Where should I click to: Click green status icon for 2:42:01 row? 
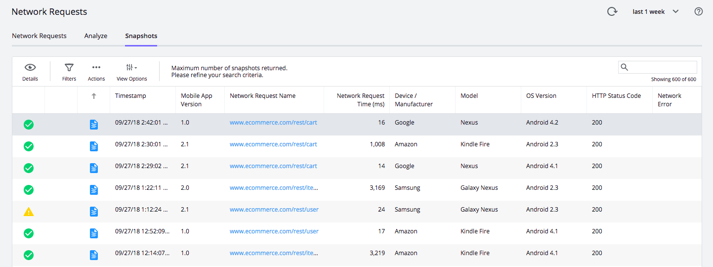click(x=29, y=125)
